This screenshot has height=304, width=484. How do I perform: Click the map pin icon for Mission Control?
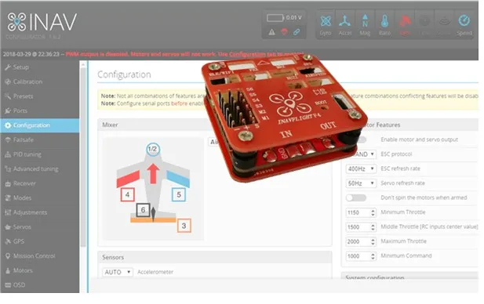coord(8,256)
